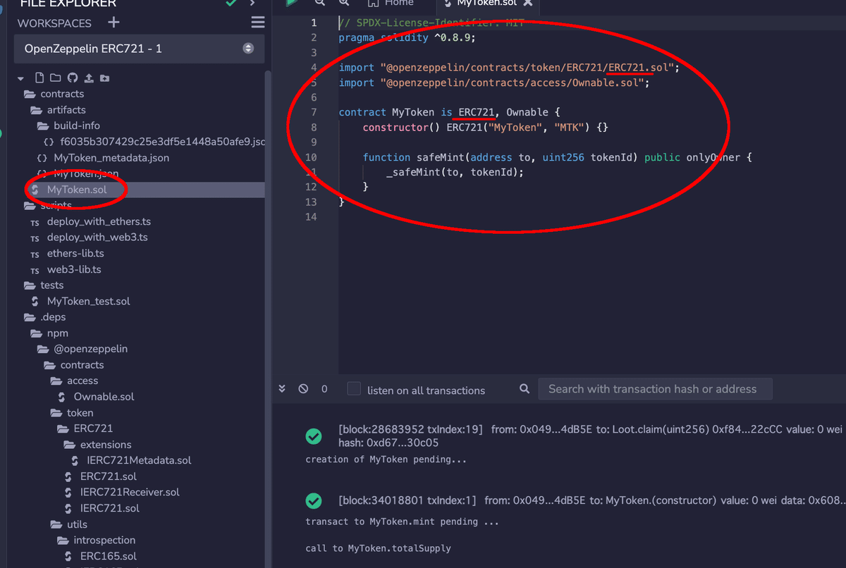Click the zoom out magnifier icon
Screen dimensions: 846x568
coord(320,3)
